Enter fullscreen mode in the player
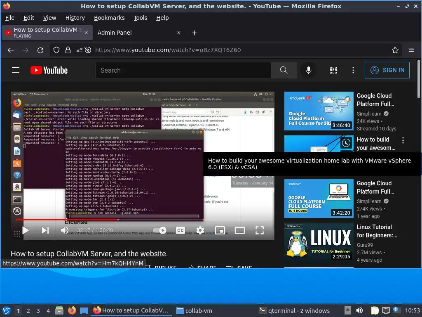Screen dimensions: 422x317 click(260, 230)
